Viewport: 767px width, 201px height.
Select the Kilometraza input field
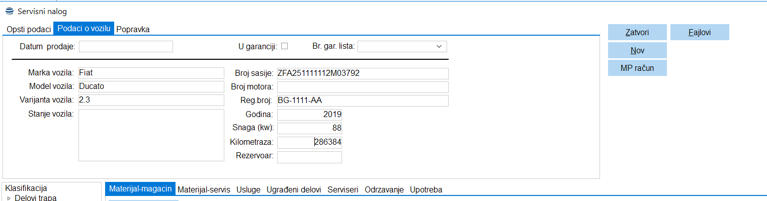[309, 143]
